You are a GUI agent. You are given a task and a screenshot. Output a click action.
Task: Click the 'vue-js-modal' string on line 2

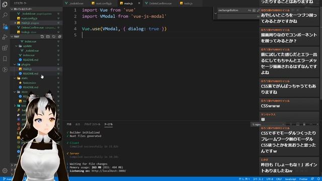coord(149,16)
